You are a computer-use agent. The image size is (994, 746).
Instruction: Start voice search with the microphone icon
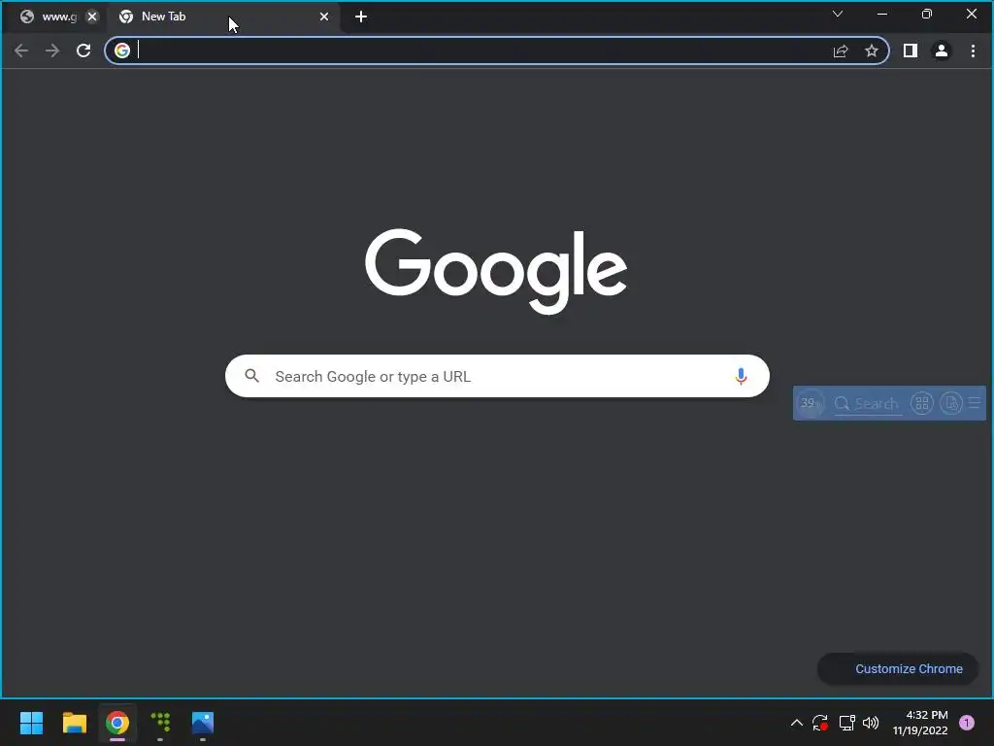click(x=741, y=376)
